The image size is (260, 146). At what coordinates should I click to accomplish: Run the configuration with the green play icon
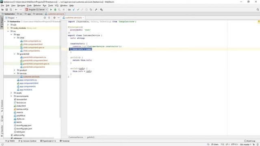click(x=51, y=10)
